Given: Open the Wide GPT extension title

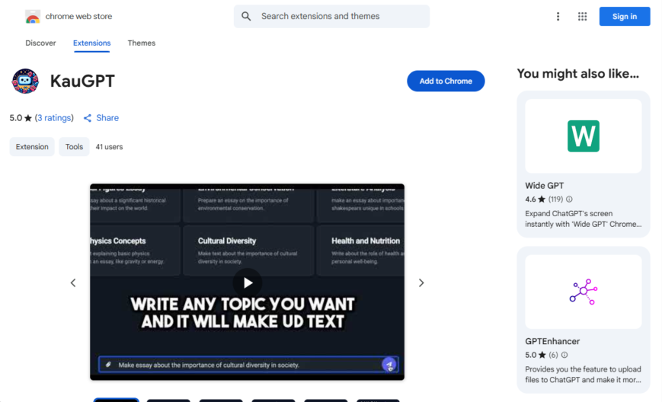Looking at the screenshot, I should coord(544,186).
